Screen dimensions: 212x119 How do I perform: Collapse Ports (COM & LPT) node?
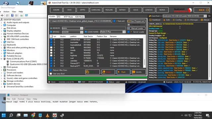(x=1, y=59)
